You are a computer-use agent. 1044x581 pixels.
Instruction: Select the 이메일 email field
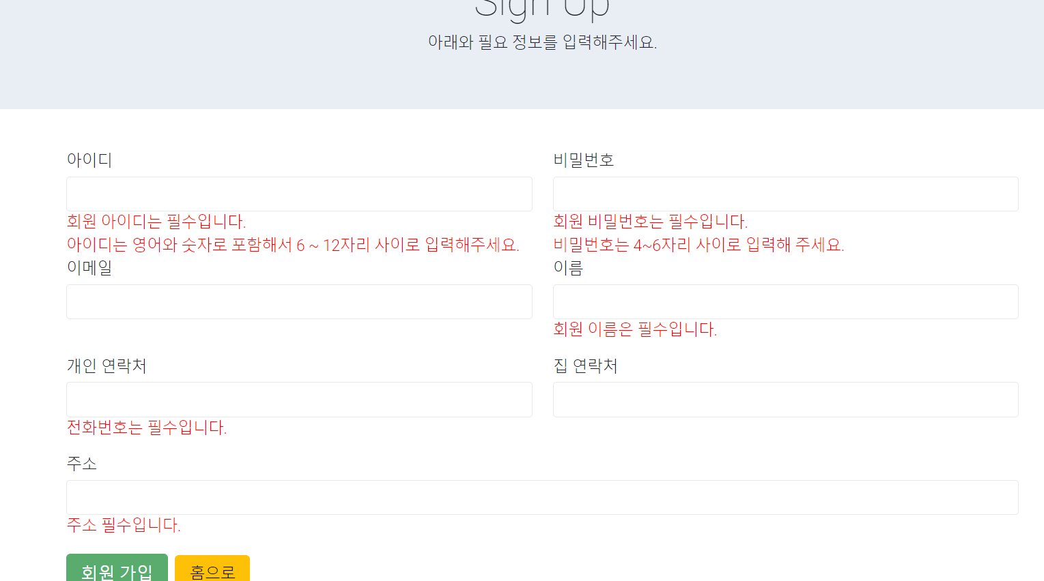(x=298, y=301)
